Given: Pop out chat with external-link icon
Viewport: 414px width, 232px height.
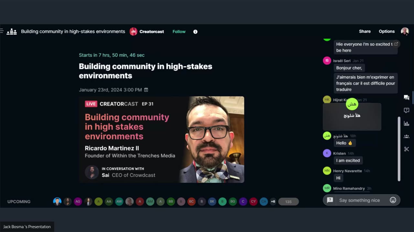Looking at the screenshot, I should coord(396,44).
